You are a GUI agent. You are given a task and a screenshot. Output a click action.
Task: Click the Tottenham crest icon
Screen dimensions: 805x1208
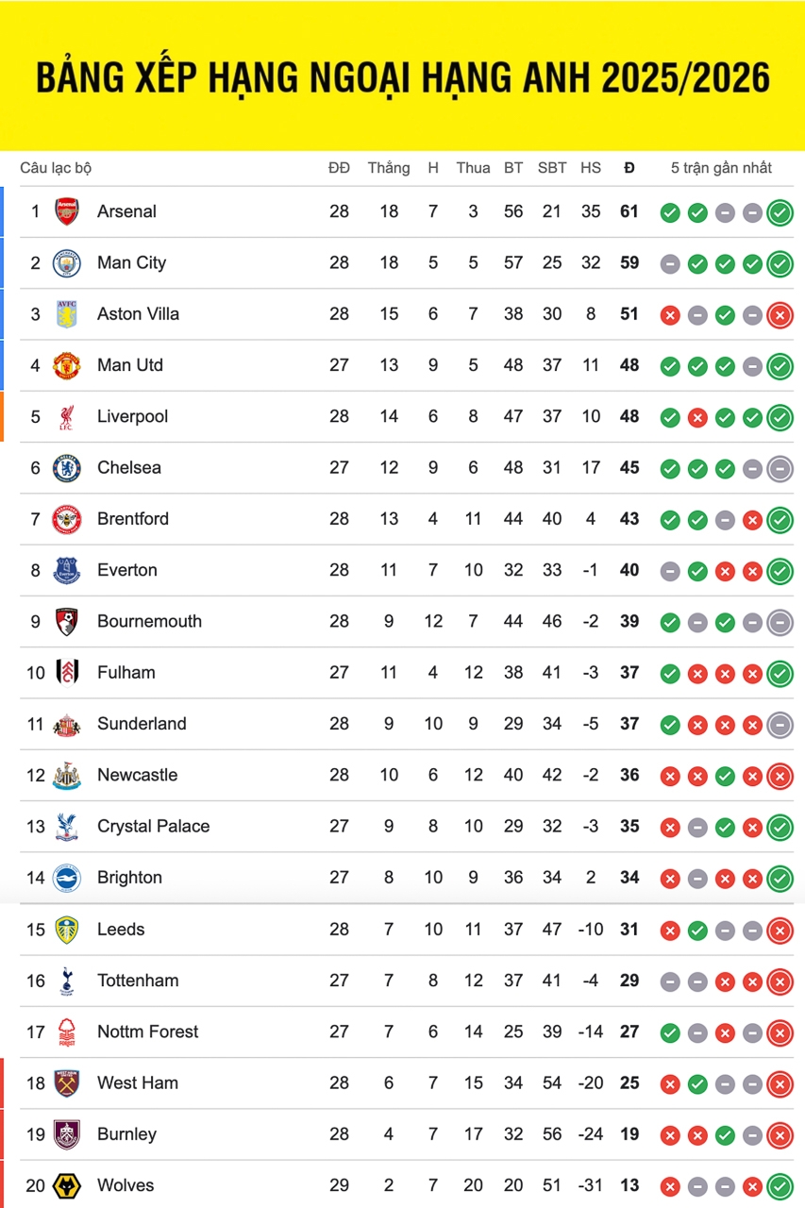click(67, 981)
